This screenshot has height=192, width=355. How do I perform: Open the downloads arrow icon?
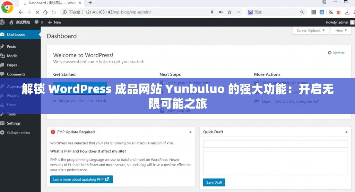pos(347,12)
